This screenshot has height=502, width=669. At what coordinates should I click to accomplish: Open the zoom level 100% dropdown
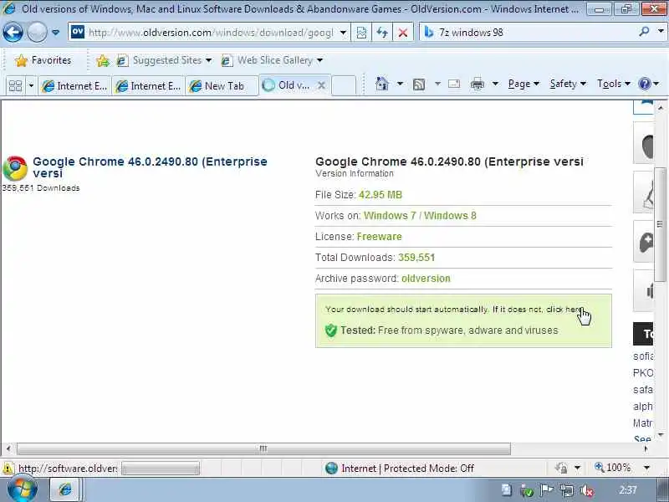[646, 468]
